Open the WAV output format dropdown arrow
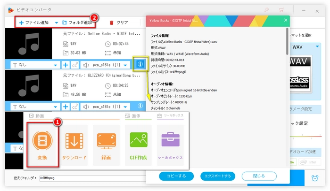 tap(317, 46)
